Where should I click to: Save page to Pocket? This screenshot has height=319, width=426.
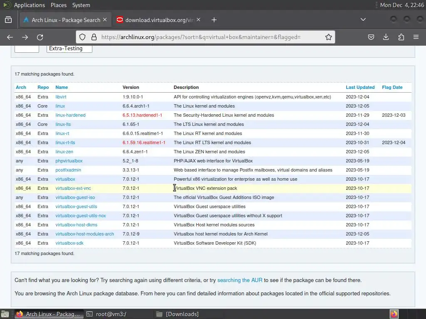pyautogui.click(x=371, y=37)
